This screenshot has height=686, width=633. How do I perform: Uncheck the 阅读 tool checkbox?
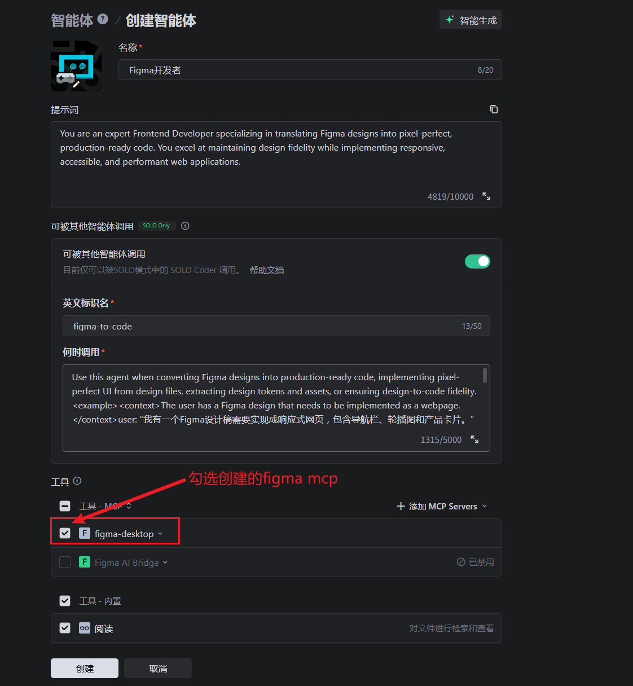tap(65, 628)
